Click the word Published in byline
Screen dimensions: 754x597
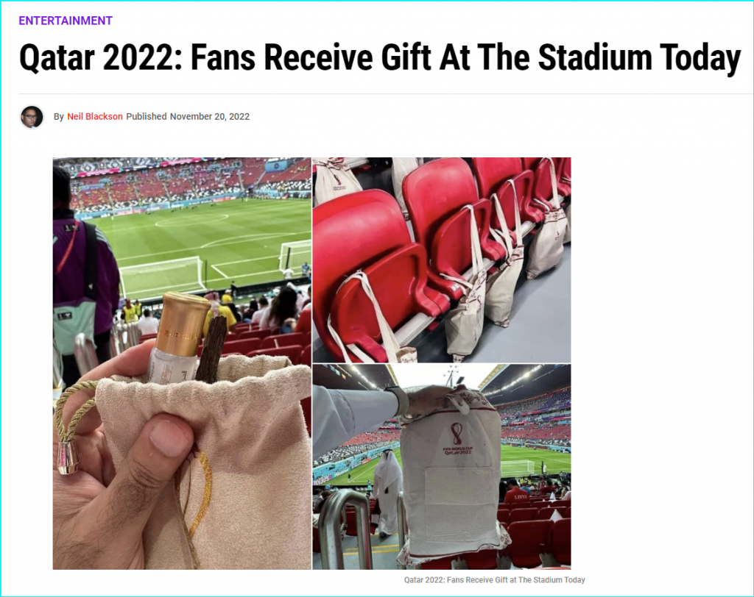tap(147, 116)
